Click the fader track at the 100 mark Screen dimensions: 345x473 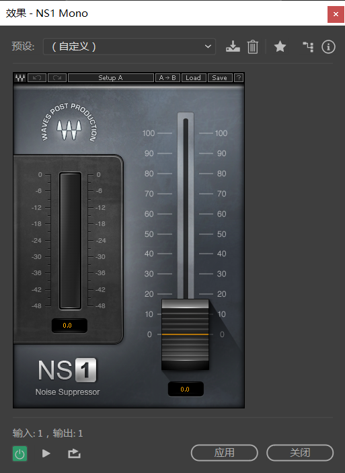186,133
